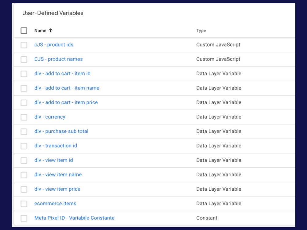Click Data Layer Variable type for dlv - currency
This screenshot has height=230, width=307.
click(219, 117)
